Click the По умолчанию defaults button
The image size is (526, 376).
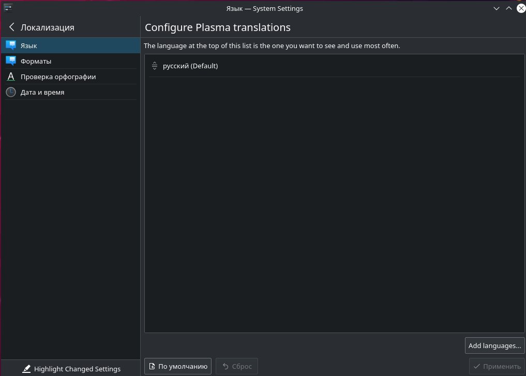coord(178,366)
